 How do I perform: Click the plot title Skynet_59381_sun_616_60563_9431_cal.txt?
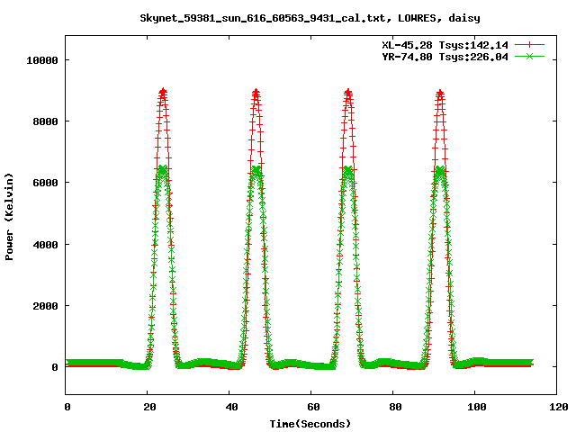point(310,18)
